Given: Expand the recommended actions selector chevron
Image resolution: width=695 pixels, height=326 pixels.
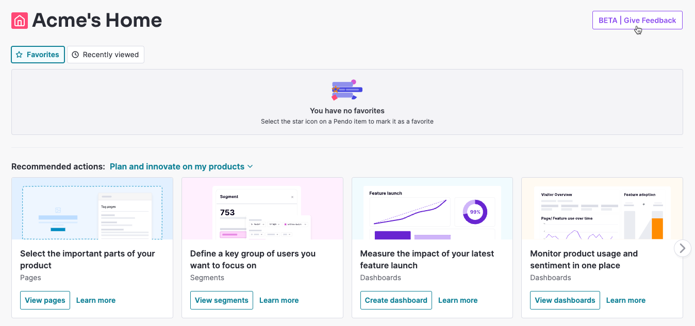Looking at the screenshot, I should pos(250,166).
